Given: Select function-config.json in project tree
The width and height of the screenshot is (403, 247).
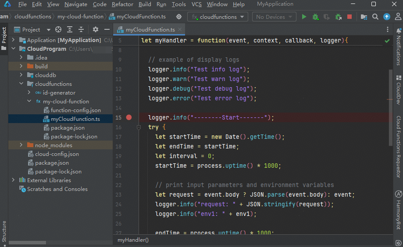Looking at the screenshot, I should point(75,110).
